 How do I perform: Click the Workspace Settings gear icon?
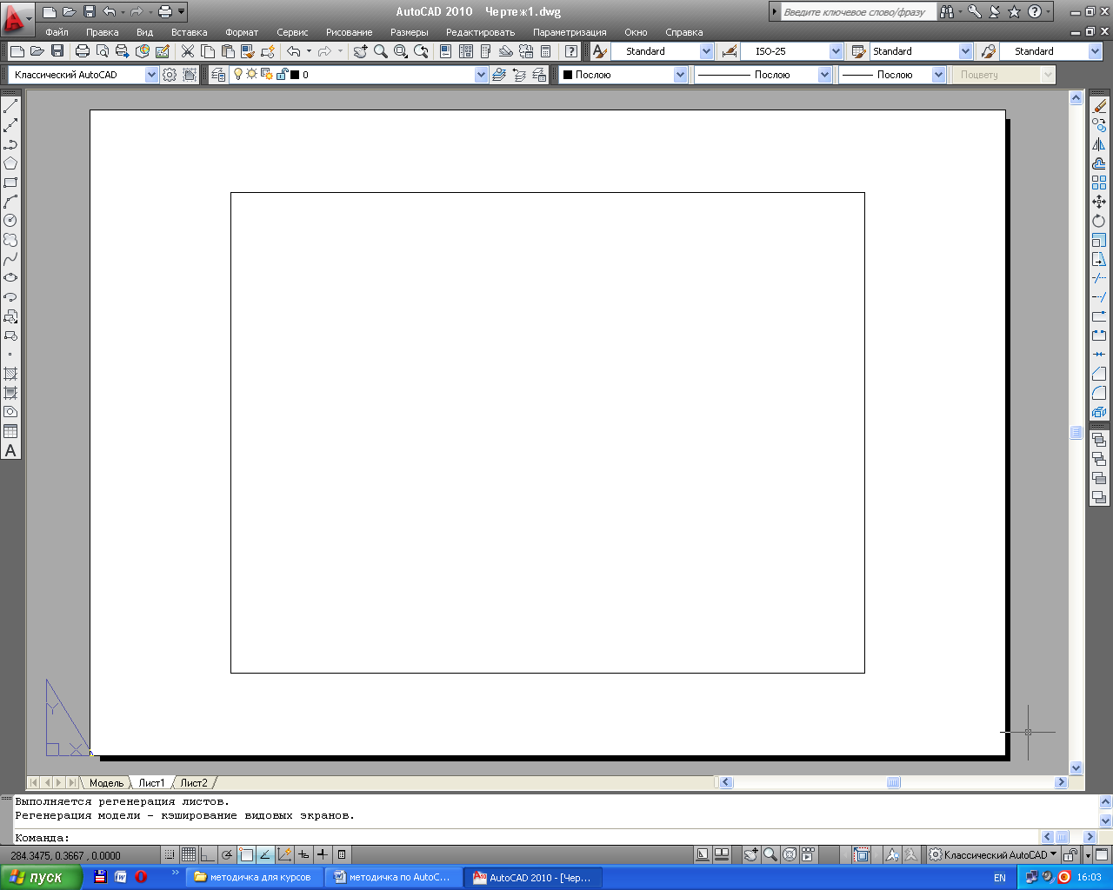[x=170, y=75]
